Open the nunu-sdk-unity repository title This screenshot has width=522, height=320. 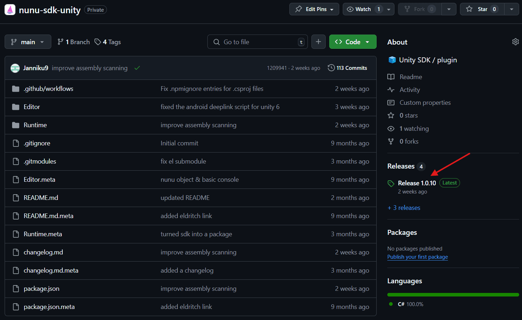pos(50,10)
